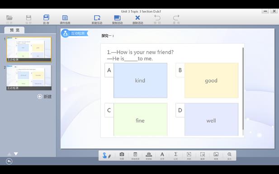Image resolution: width=279 pixels, height=174 pixels.
Task: Choose answer D 'well'
Action: pos(211,120)
